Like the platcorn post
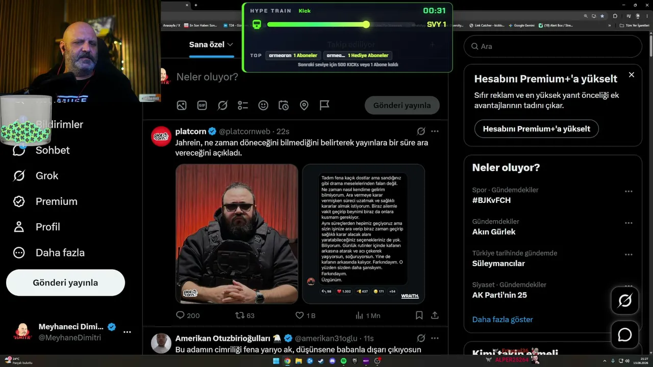The width and height of the screenshot is (653, 367). pyautogui.click(x=306, y=316)
